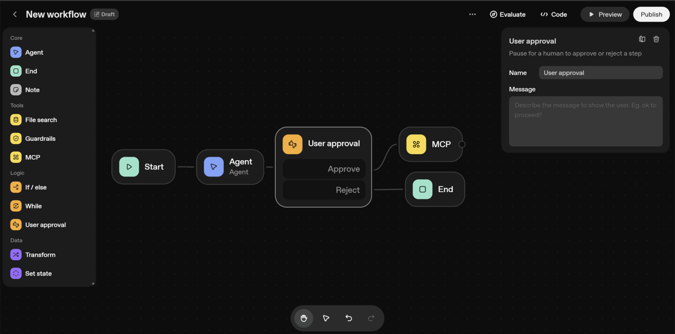675x334 pixels.
Task: Click the File search tool icon
Action: (x=16, y=120)
